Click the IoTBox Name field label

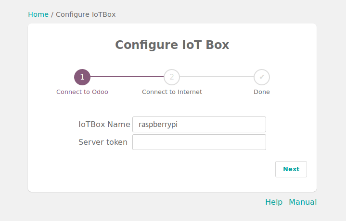pyautogui.click(x=104, y=124)
